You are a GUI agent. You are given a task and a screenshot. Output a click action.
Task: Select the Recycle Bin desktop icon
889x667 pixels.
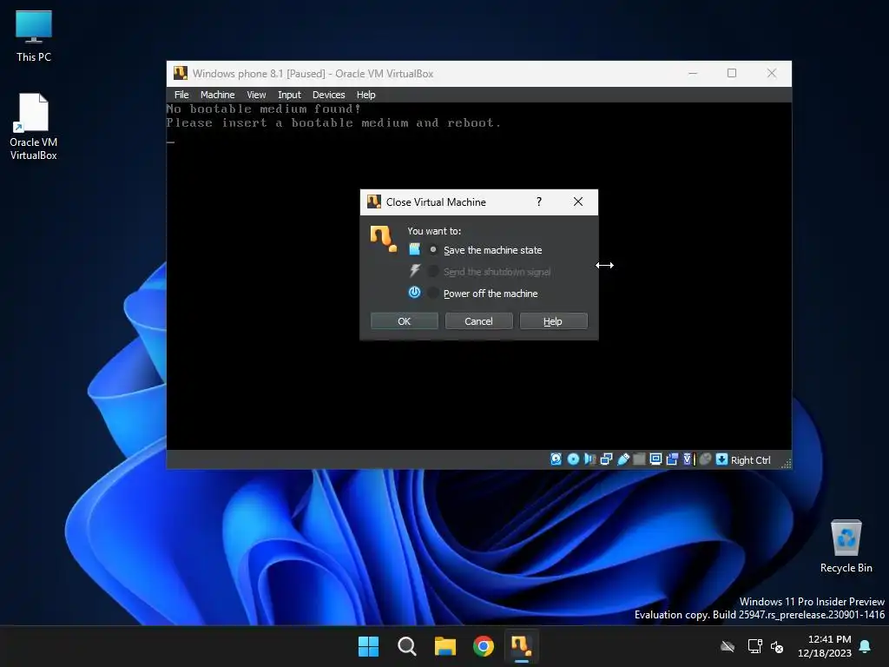846,546
